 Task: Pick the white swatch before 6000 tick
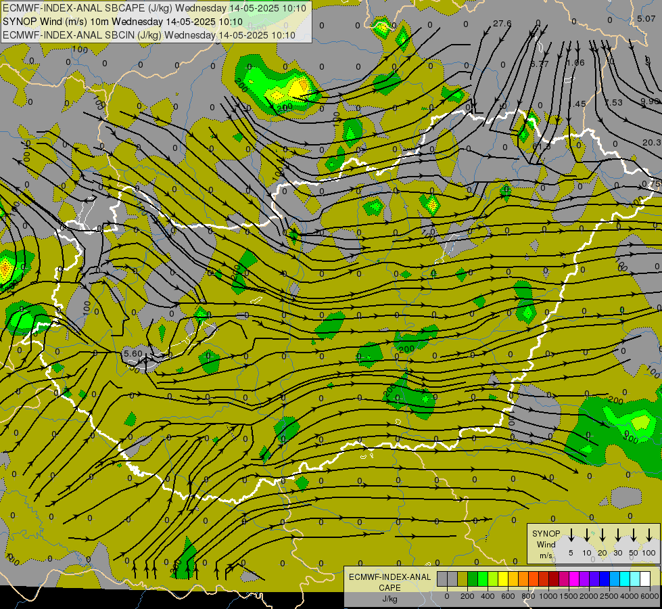(644, 579)
